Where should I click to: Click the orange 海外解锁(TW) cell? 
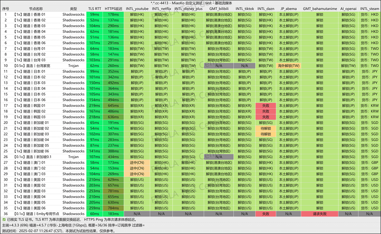point(288,65)
